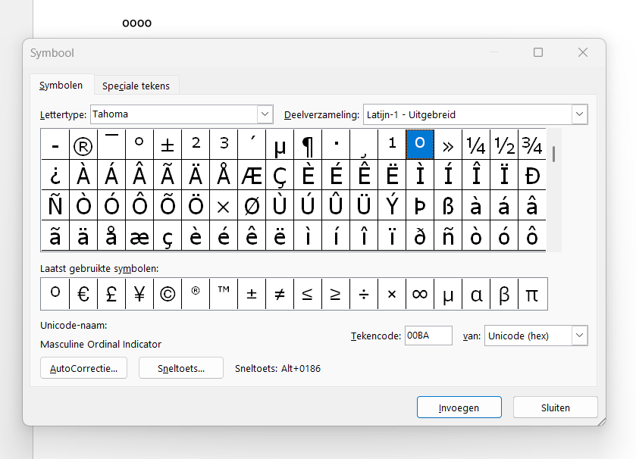Click the AutoCorrectie... button
The width and height of the screenshot is (636, 459).
83,368
